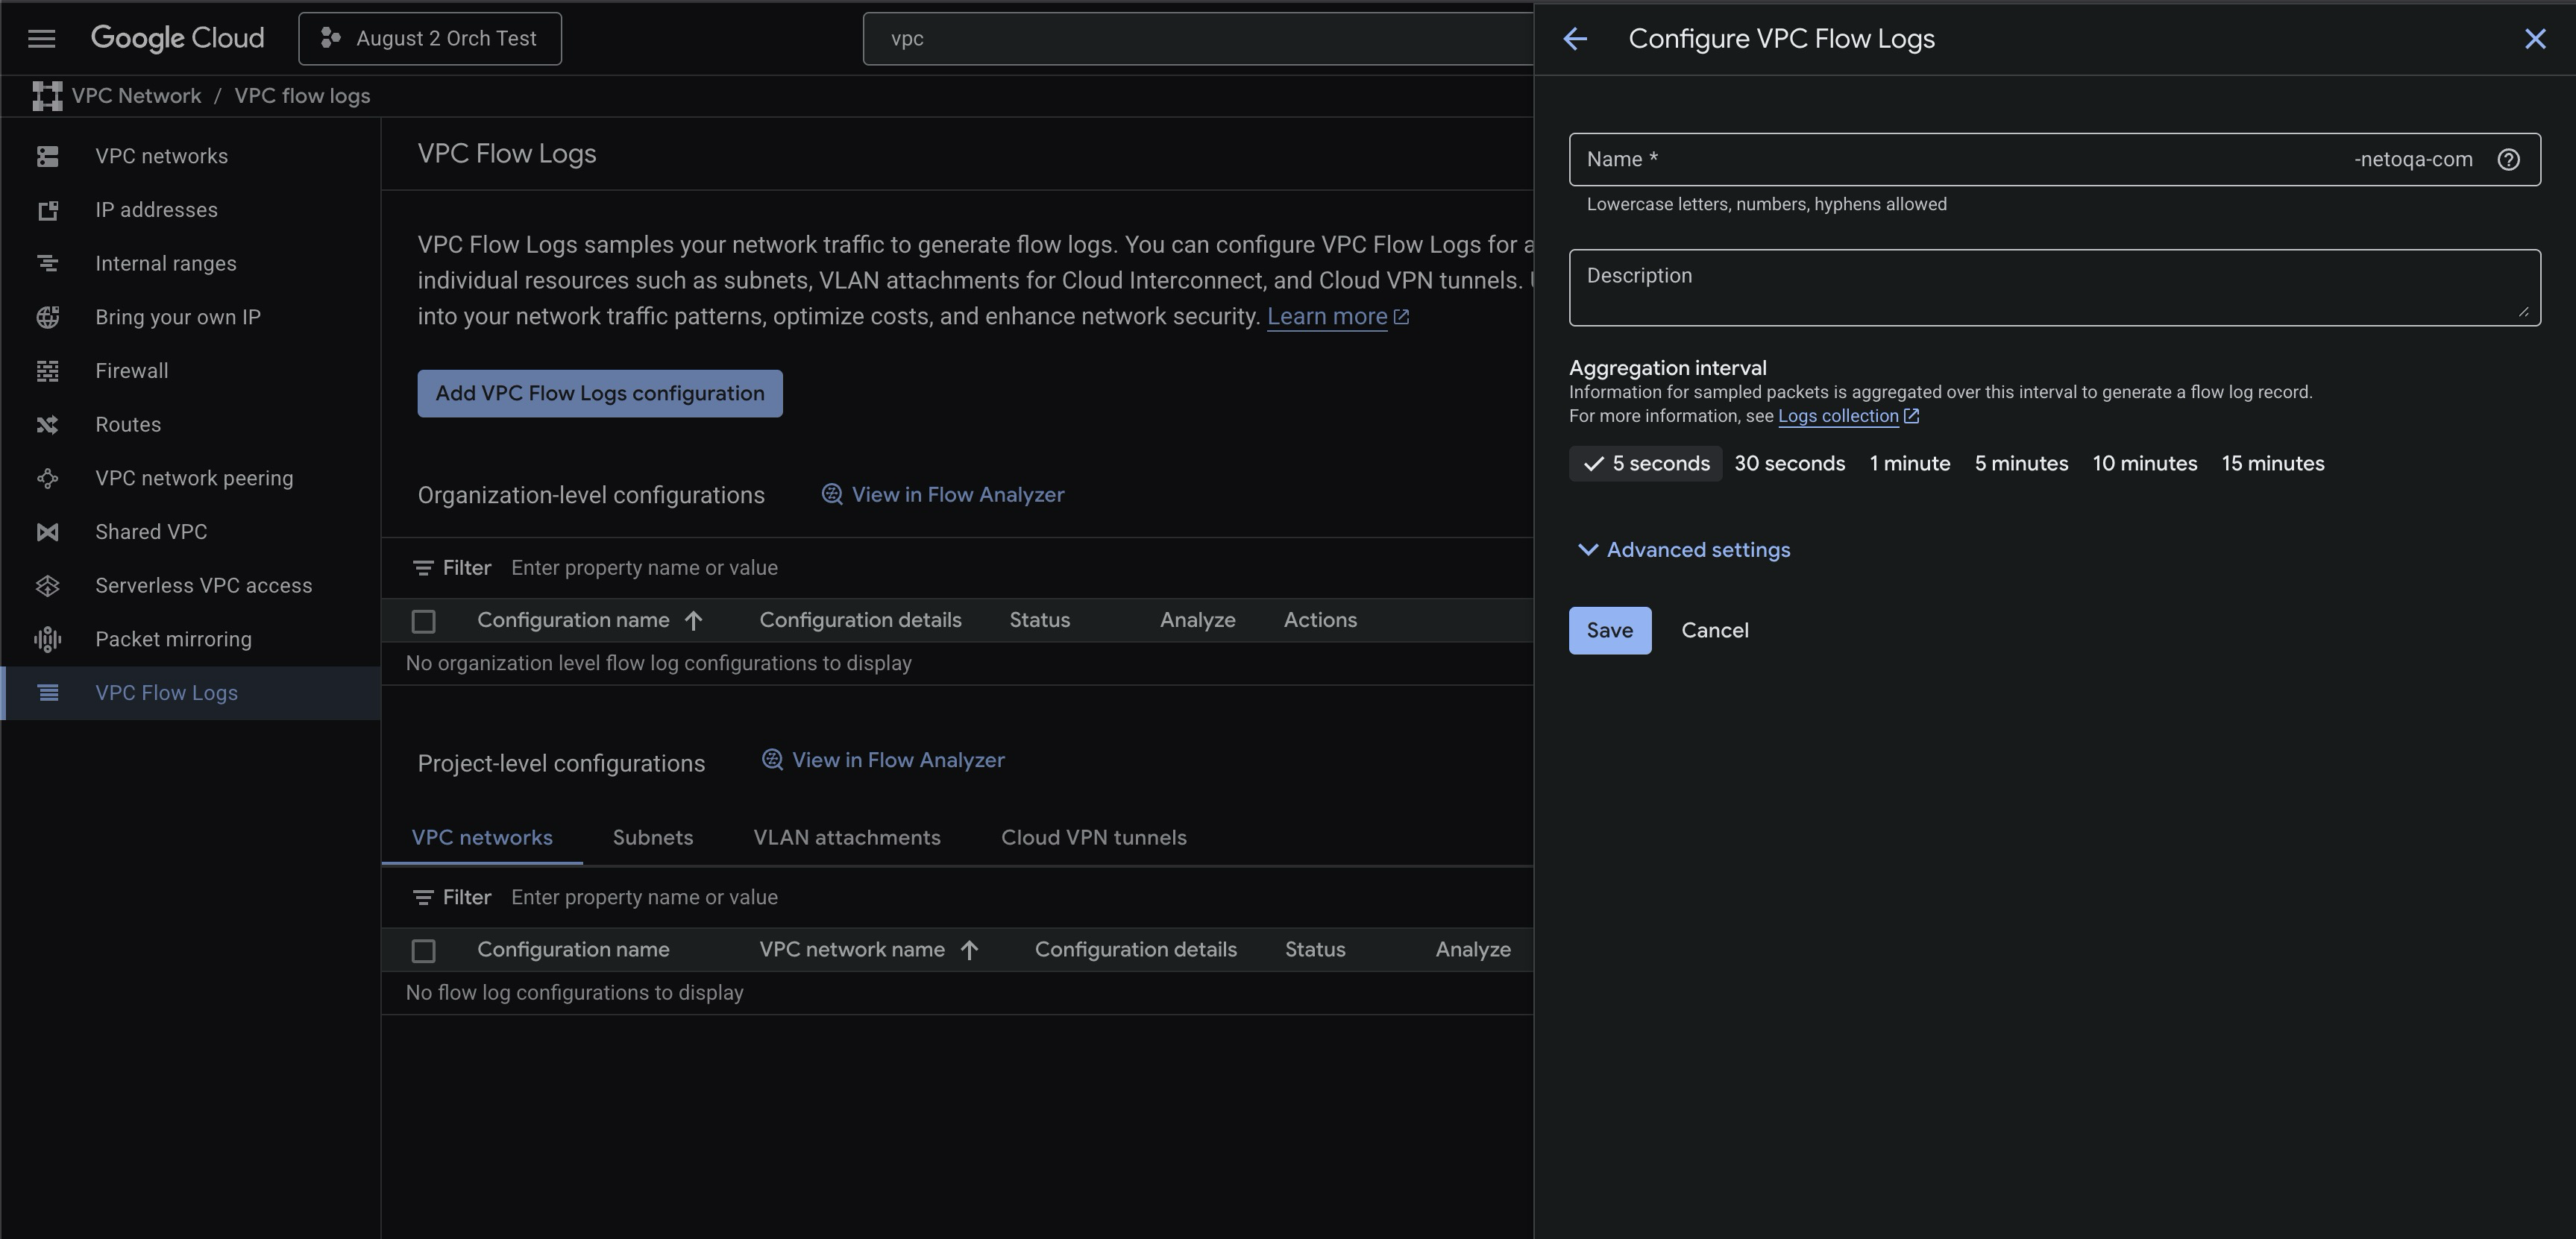Screen dimensions: 2576x1239
Task: Choose the 5 minutes aggregation interval
Action: coord(2020,464)
